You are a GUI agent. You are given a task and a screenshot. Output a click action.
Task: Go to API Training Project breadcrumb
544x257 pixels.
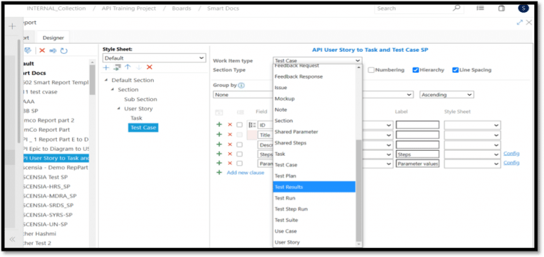tap(129, 8)
